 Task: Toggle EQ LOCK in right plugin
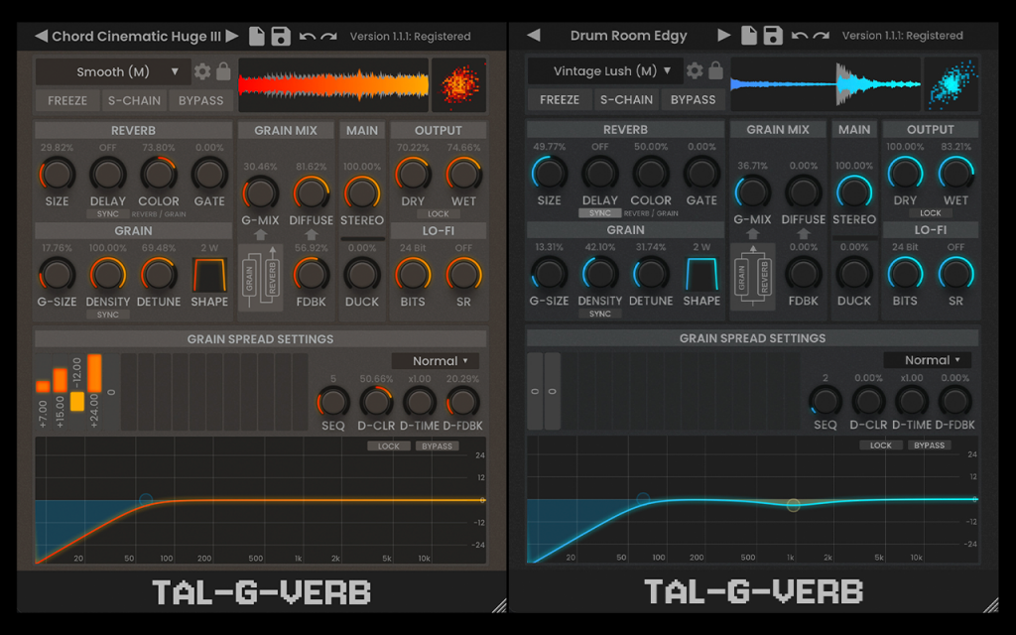(x=881, y=445)
